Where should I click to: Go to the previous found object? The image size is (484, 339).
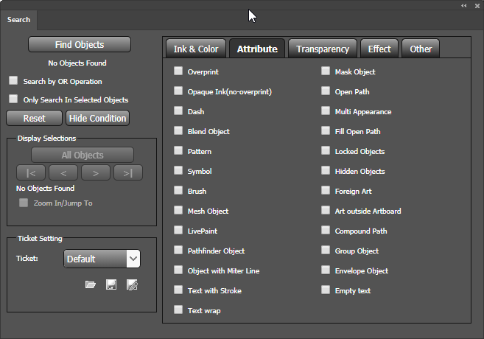click(x=63, y=173)
